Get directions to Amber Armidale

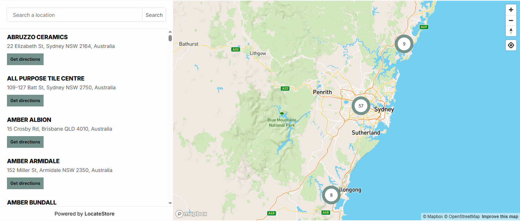coord(25,183)
